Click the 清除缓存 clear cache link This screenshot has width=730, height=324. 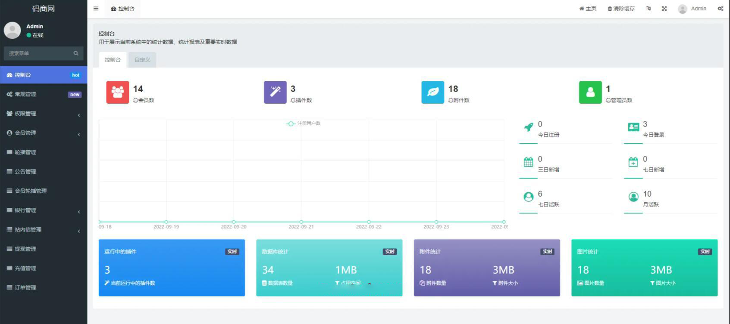621,9
